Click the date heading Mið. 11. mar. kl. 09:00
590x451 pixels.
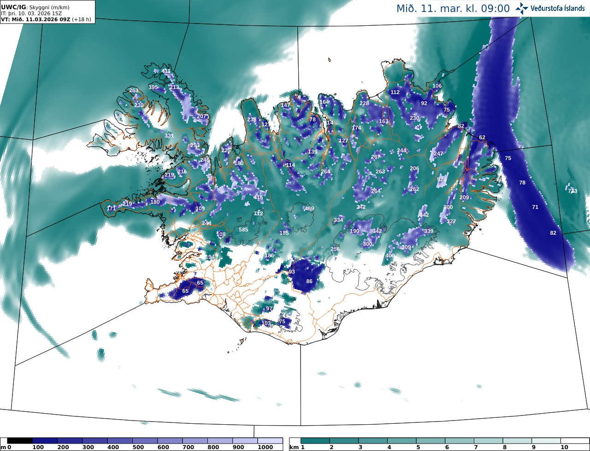453,8
